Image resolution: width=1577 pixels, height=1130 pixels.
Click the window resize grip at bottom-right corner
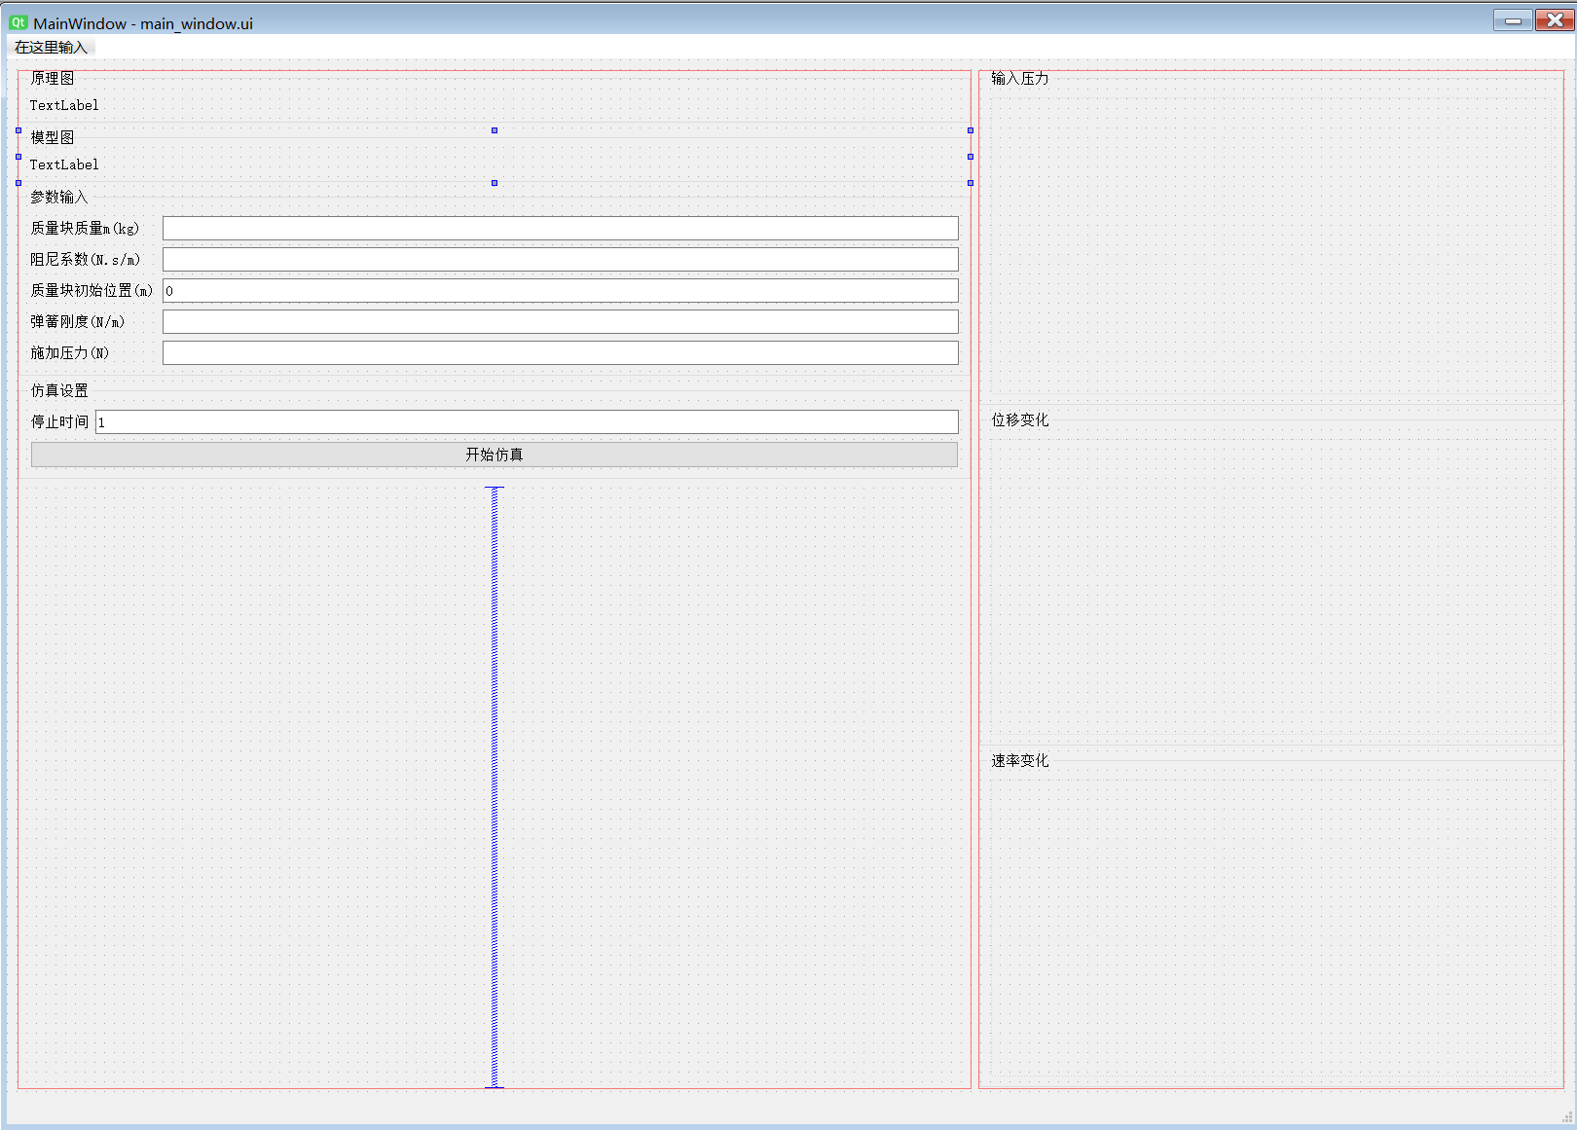tap(1566, 1118)
